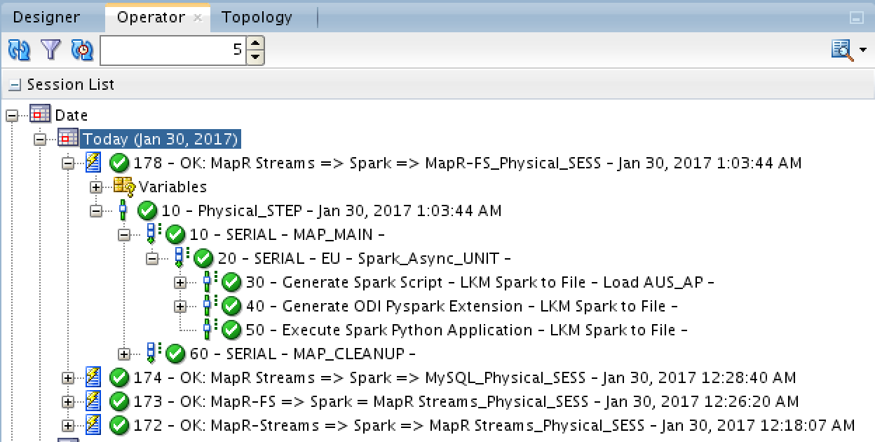Click session 178 lightning icon
Viewport: 875px width, 442px height.
93,162
